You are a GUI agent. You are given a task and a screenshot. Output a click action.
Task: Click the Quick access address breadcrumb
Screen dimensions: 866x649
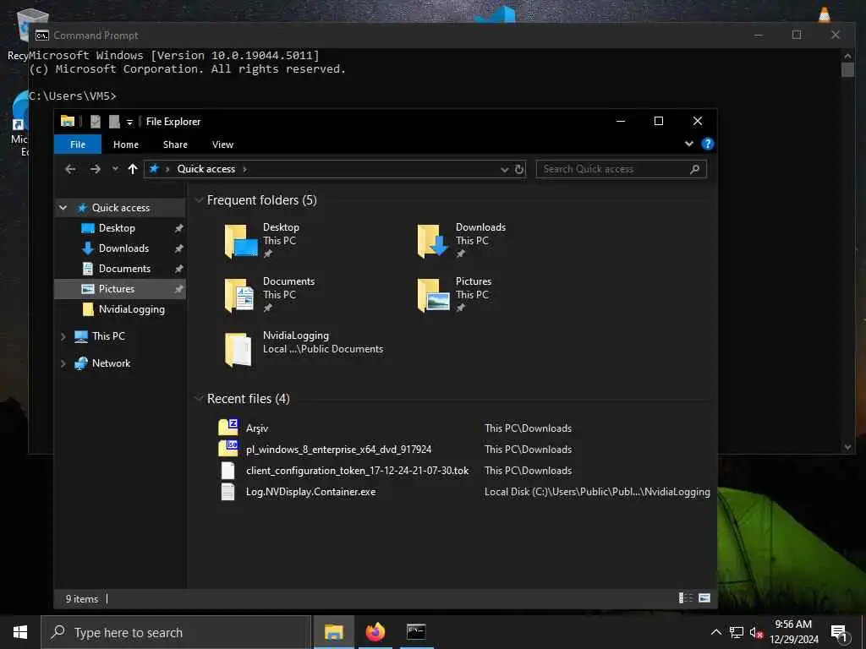coord(206,169)
